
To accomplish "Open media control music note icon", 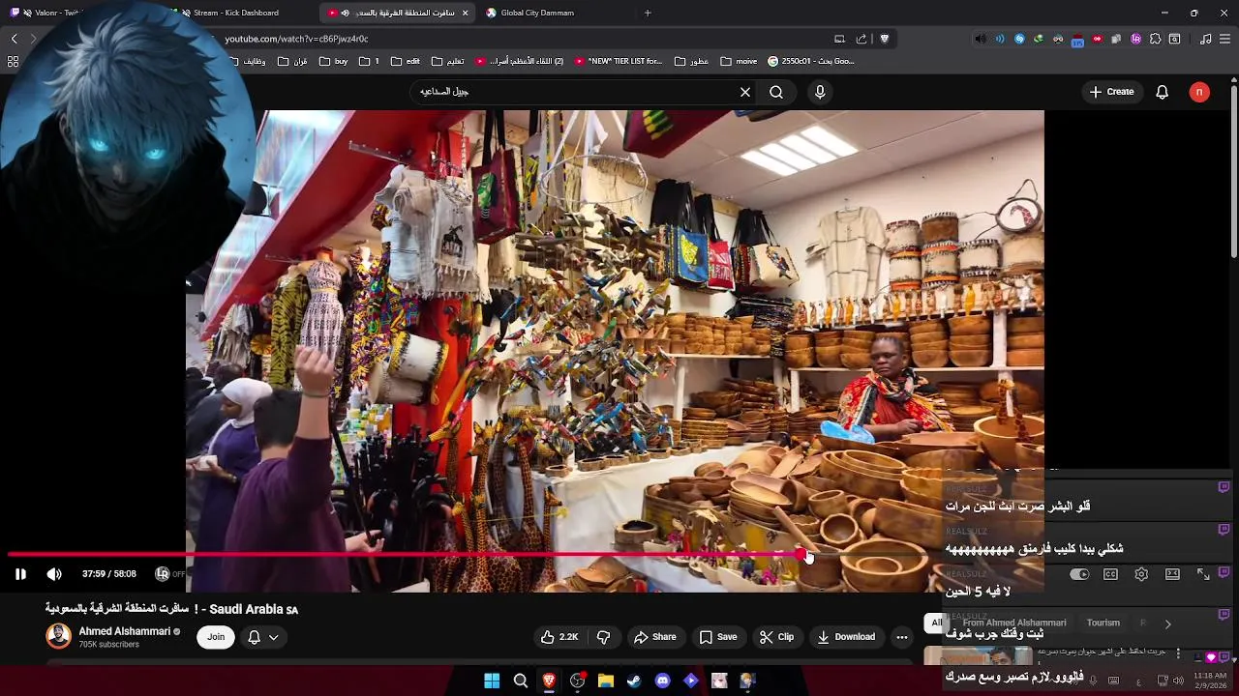I will 1205,39.
